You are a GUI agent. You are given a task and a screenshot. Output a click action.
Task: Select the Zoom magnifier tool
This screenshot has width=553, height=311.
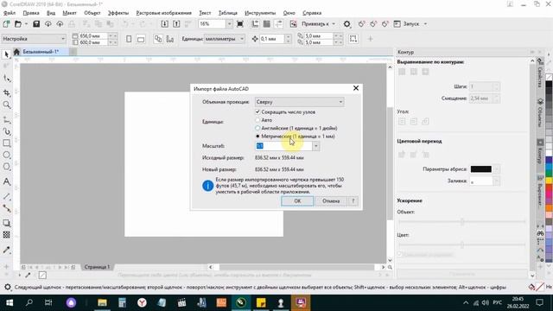tap(6, 105)
